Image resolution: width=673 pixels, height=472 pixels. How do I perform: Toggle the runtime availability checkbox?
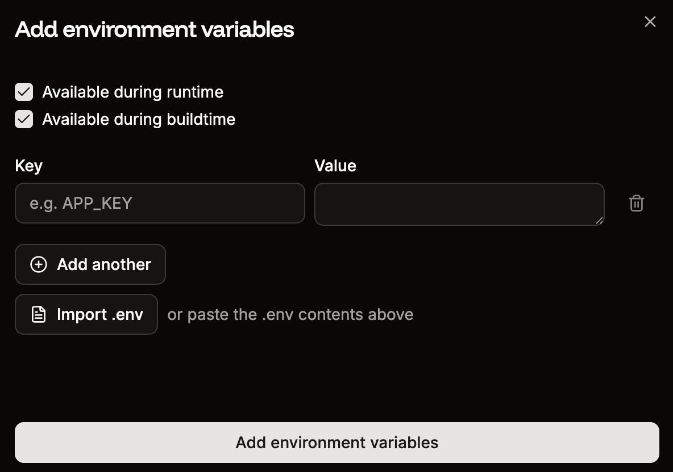pos(23,91)
